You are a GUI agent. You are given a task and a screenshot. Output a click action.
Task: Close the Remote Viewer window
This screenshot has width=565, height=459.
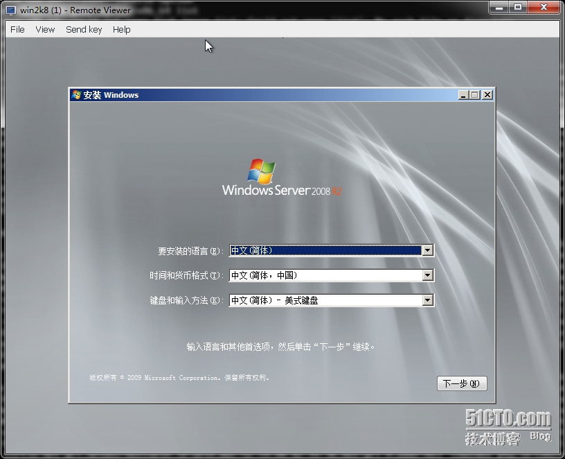coord(544,8)
